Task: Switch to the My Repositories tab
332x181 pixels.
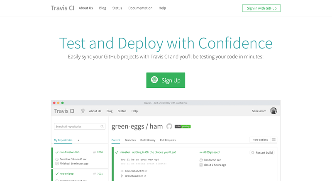Action: pyautogui.click(x=63, y=140)
